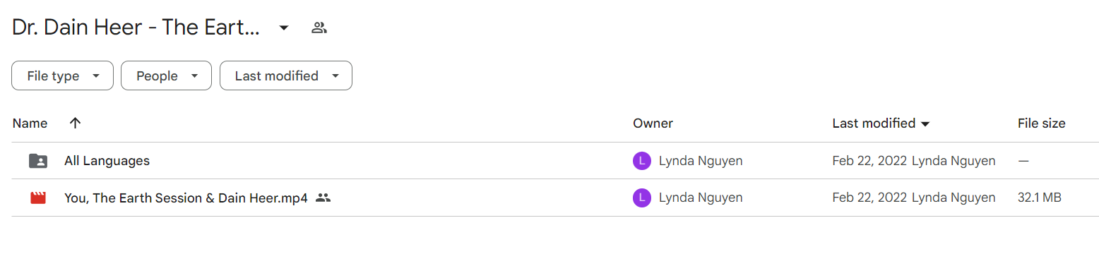This screenshot has height=278, width=1099.
Task: Click the shared icon next to the mp4 filename
Action: [x=323, y=198]
